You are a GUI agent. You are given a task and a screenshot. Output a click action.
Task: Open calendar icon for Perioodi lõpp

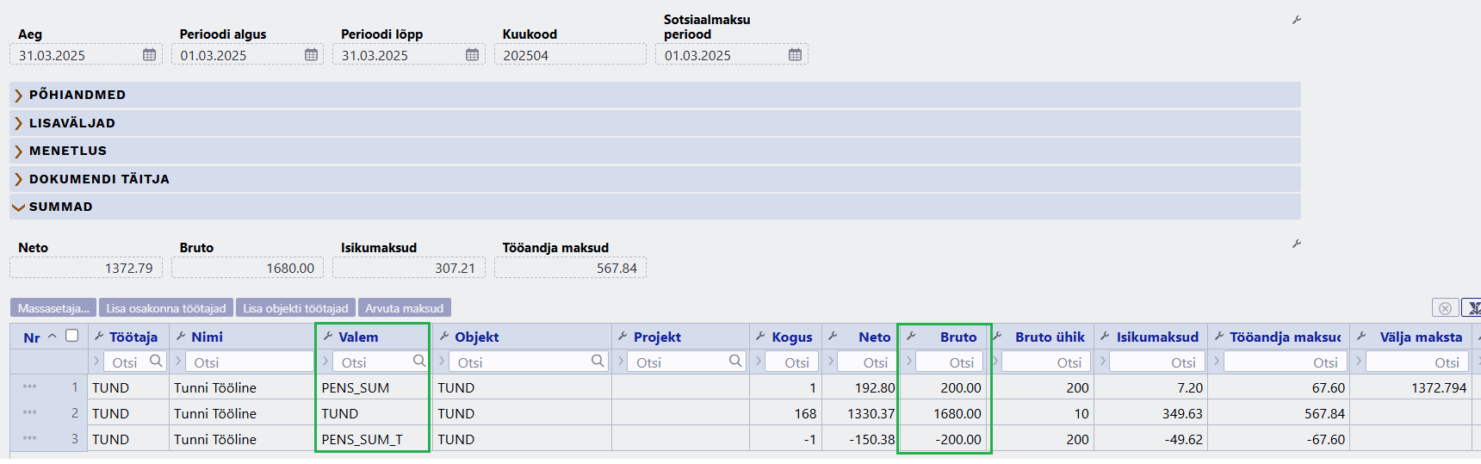tap(472, 55)
